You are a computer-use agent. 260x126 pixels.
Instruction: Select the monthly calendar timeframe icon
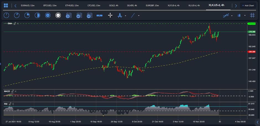tap(90, 15)
